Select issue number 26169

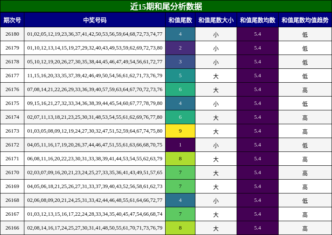12,186
